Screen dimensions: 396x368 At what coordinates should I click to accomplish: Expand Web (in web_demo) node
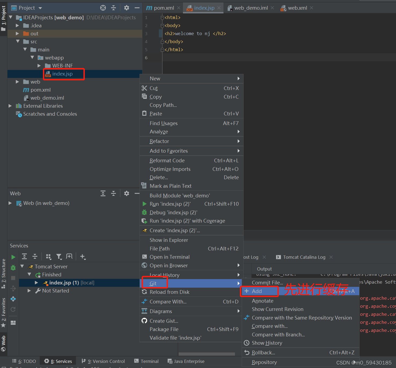coord(10,203)
